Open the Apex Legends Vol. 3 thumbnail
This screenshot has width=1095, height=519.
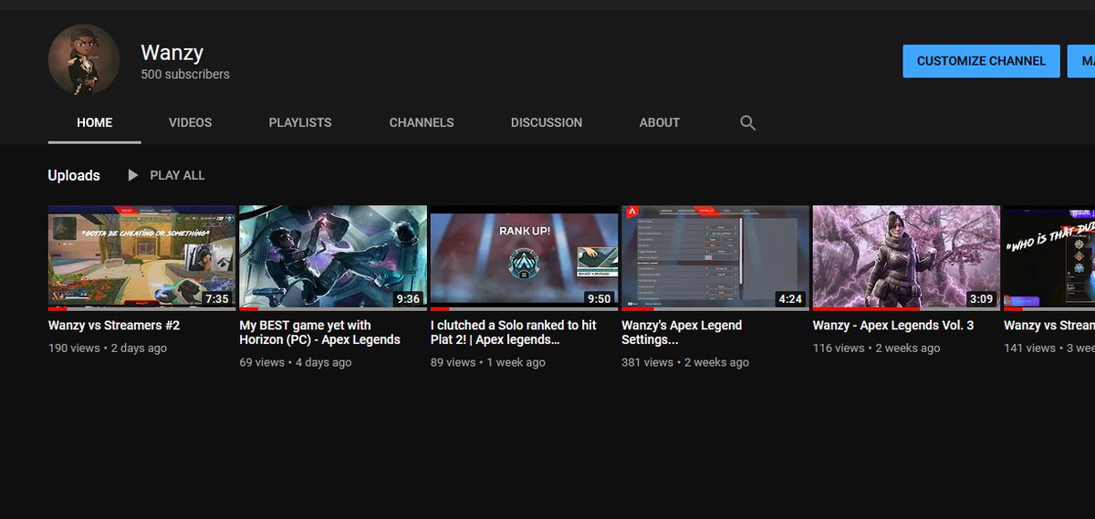[906, 258]
